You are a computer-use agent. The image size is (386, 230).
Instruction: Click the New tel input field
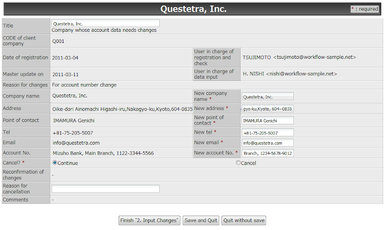coord(268,133)
